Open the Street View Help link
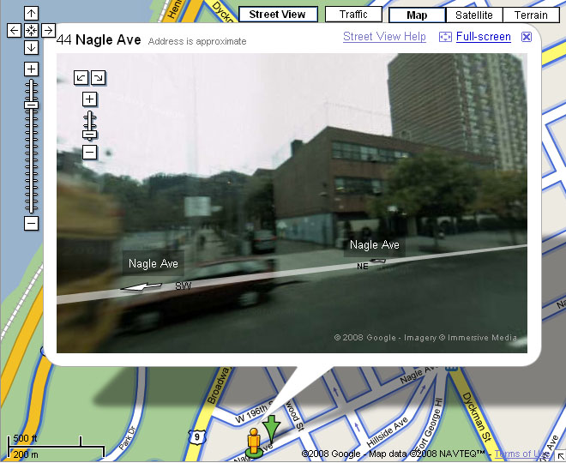 384,37
